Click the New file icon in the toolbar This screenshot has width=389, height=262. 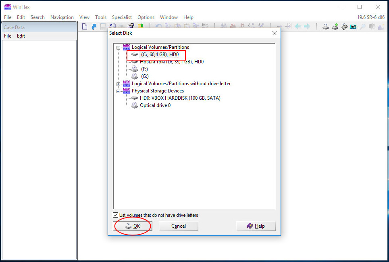pos(85,26)
